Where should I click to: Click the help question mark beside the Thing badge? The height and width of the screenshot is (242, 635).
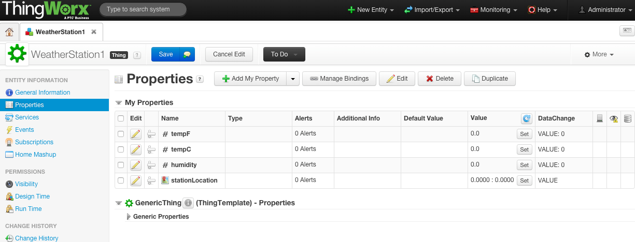137,55
